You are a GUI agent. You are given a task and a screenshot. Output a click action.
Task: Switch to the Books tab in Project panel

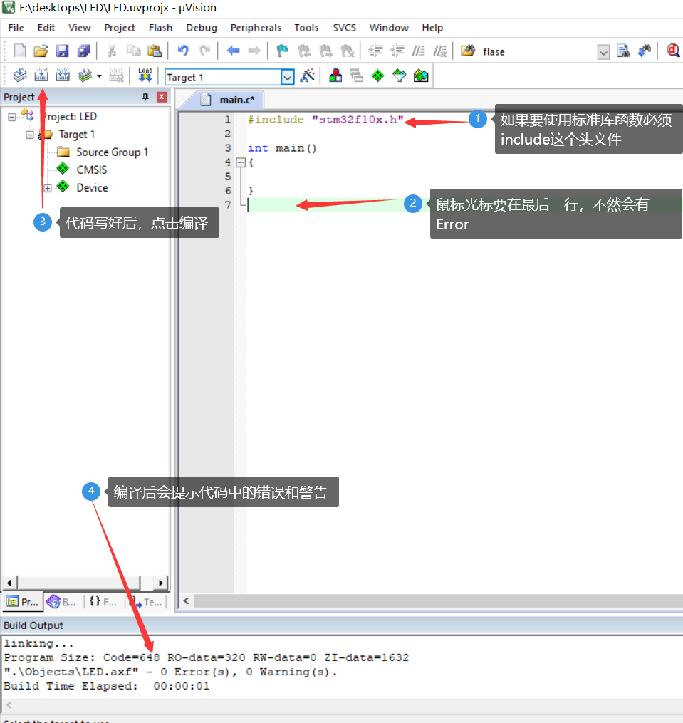[x=62, y=602]
